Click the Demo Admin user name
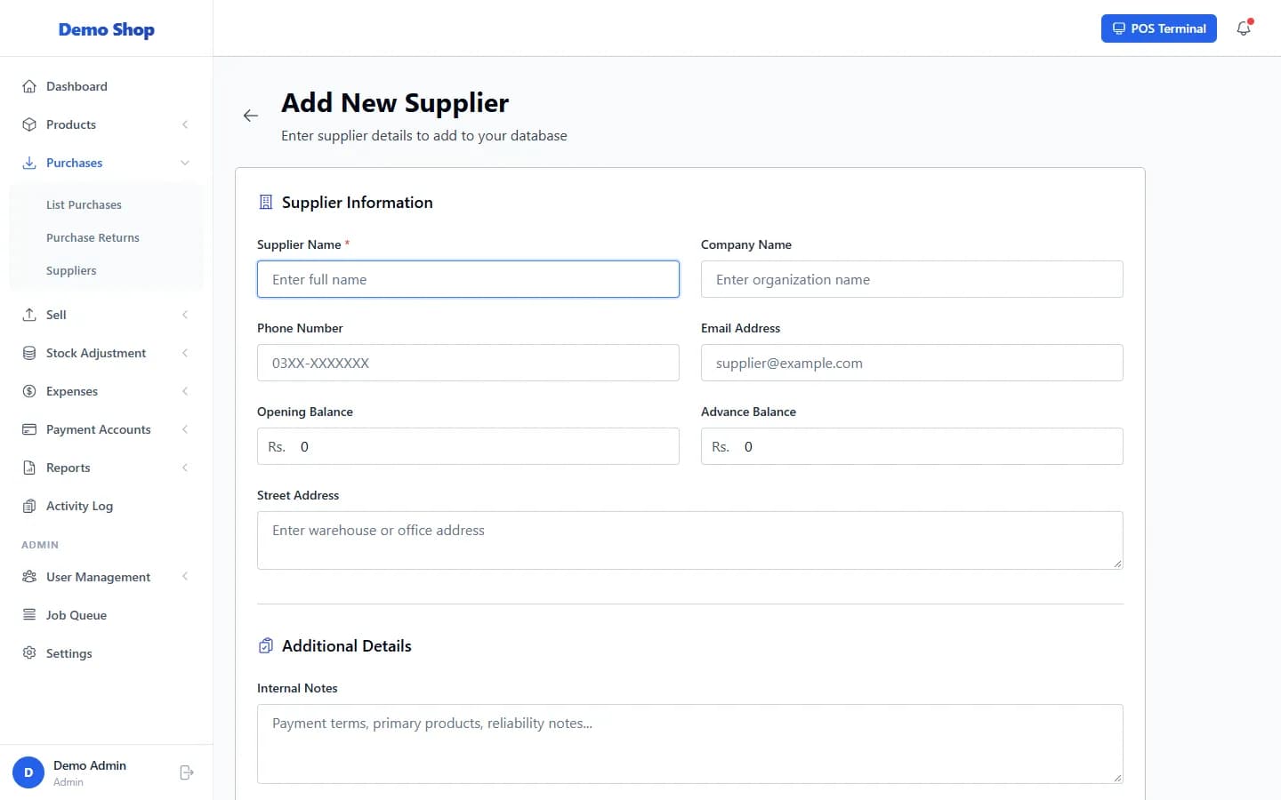This screenshot has height=800, width=1281. 90,765
